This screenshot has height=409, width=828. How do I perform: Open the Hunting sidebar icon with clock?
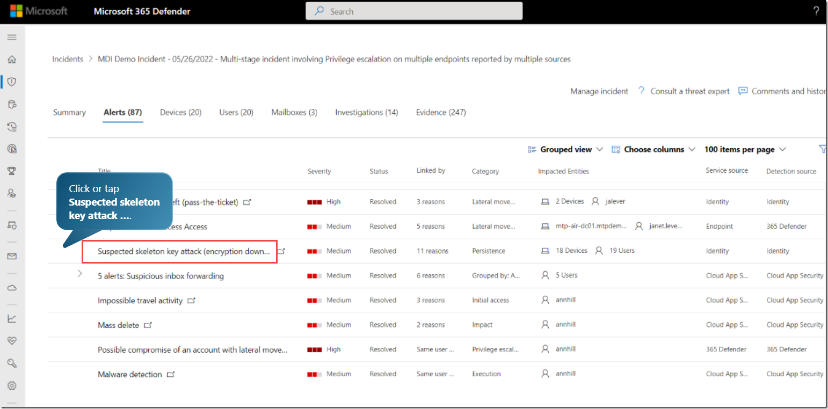click(12, 126)
